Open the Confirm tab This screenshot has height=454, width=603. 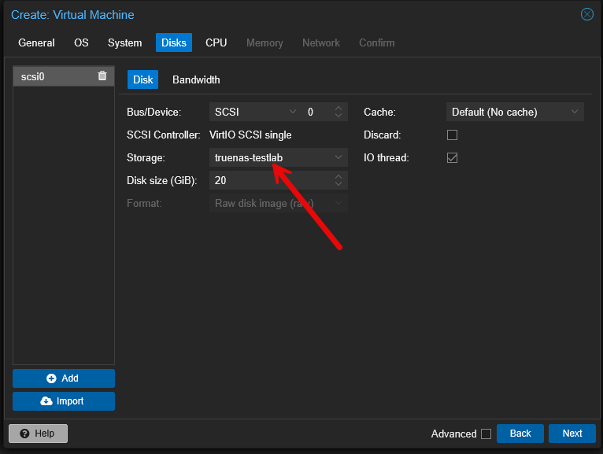click(377, 42)
